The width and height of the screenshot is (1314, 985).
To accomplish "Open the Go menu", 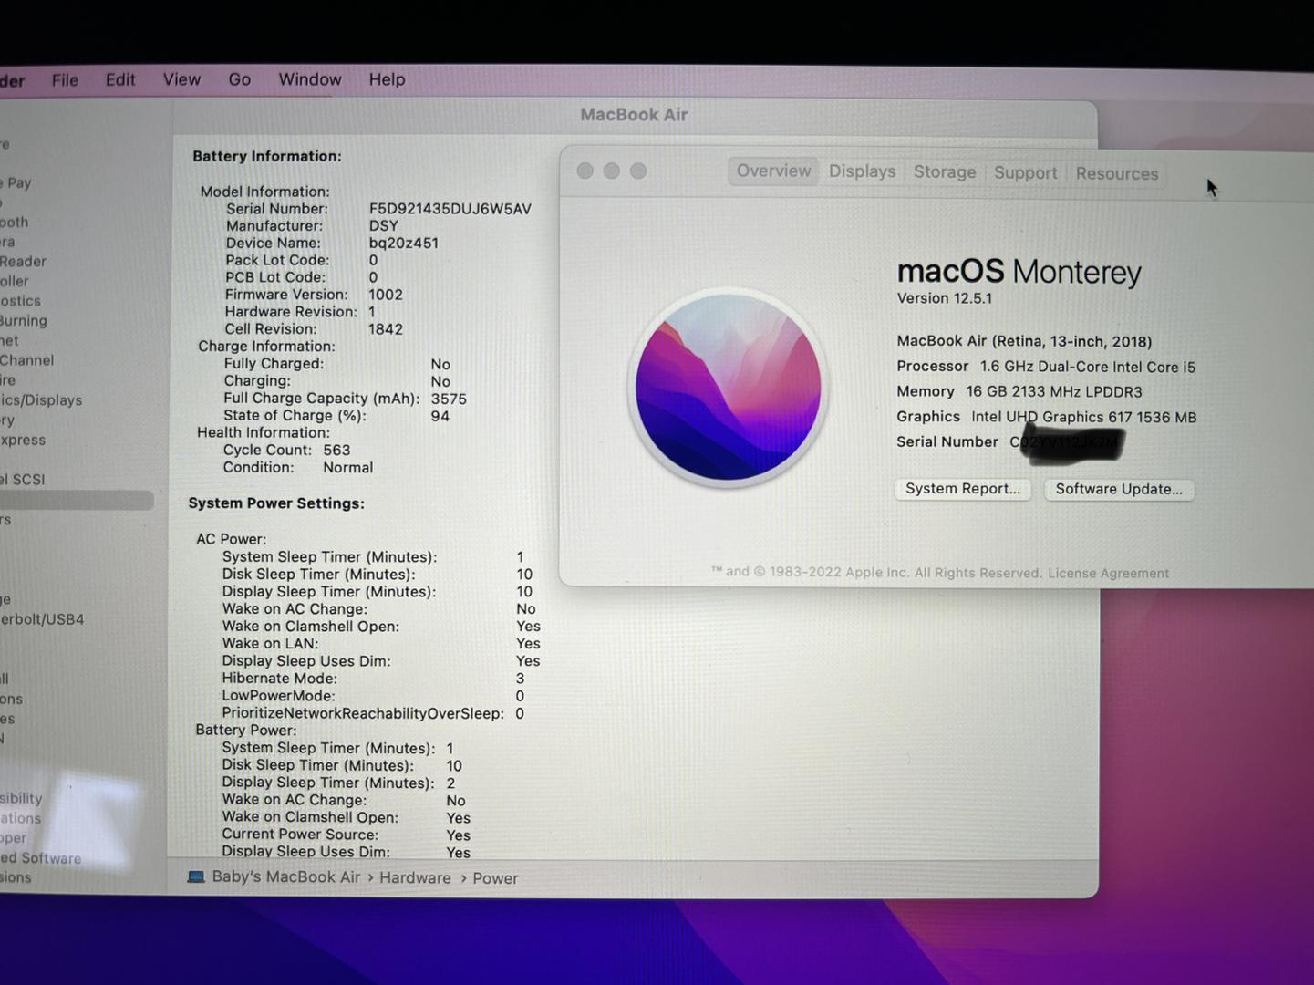I will point(240,79).
